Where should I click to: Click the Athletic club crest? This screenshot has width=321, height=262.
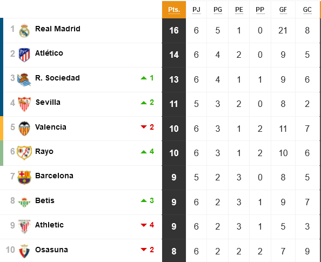(x=24, y=226)
